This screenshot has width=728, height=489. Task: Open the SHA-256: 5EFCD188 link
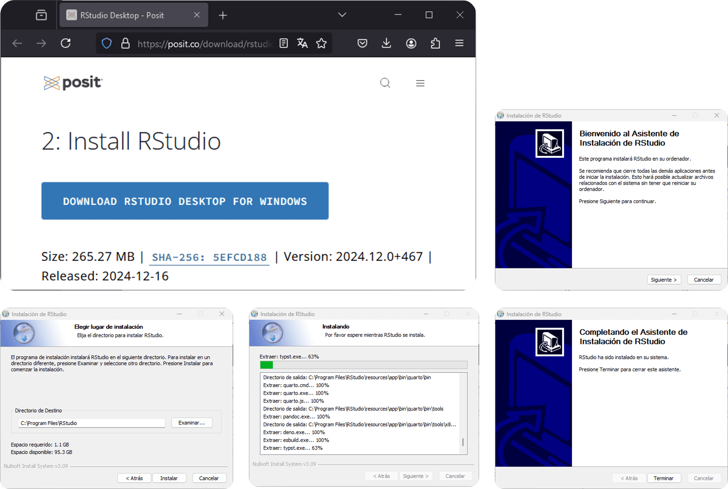[209, 257]
